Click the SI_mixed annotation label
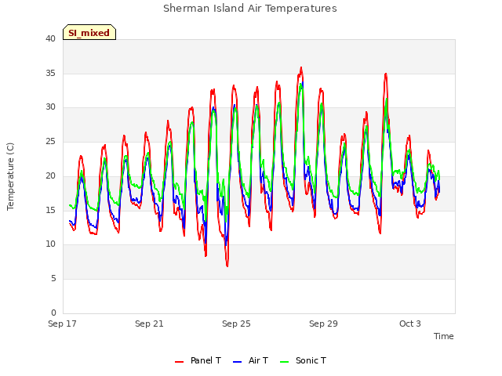The height and width of the screenshot is (376, 502). pyautogui.click(x=89, y=33)
